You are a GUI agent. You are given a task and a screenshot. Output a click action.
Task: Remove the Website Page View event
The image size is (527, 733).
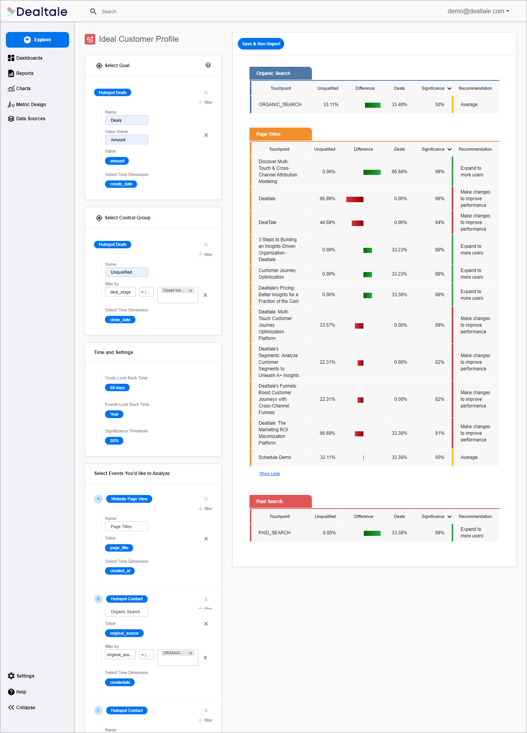(206, 499)
